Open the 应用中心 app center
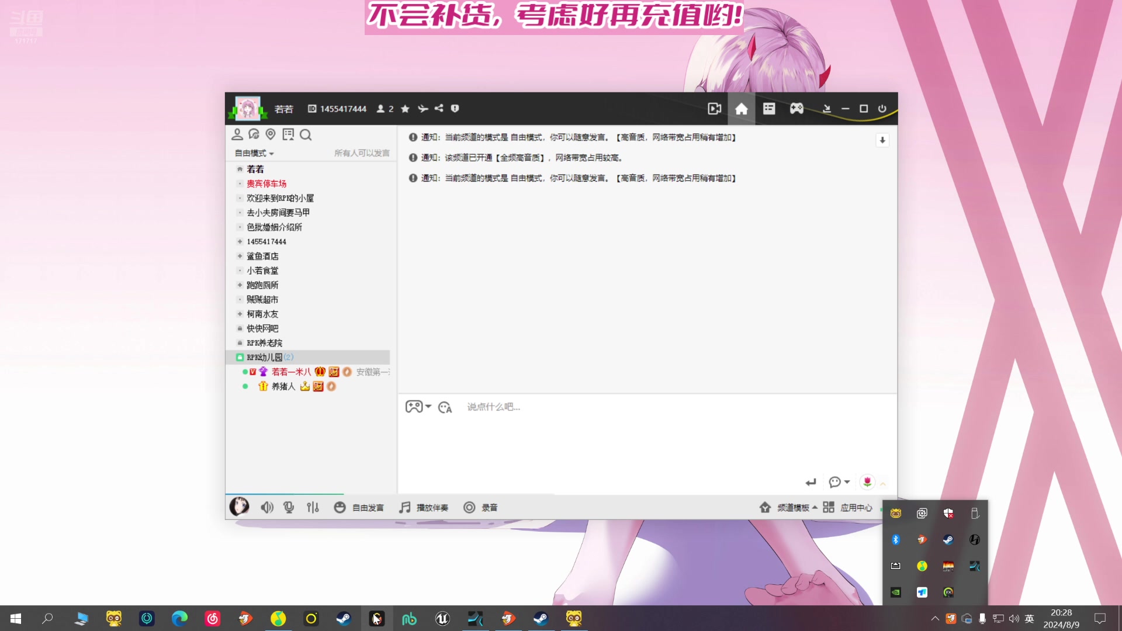1122x631 pixels. [x=847, y=508]
